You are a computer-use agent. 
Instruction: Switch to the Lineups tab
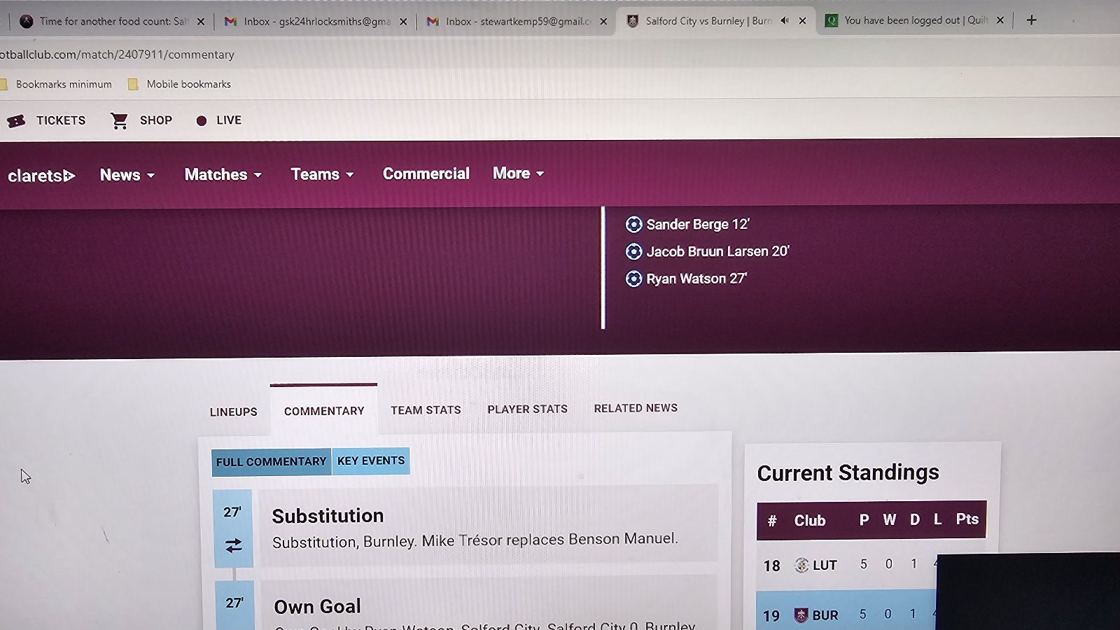click(233, 412)
